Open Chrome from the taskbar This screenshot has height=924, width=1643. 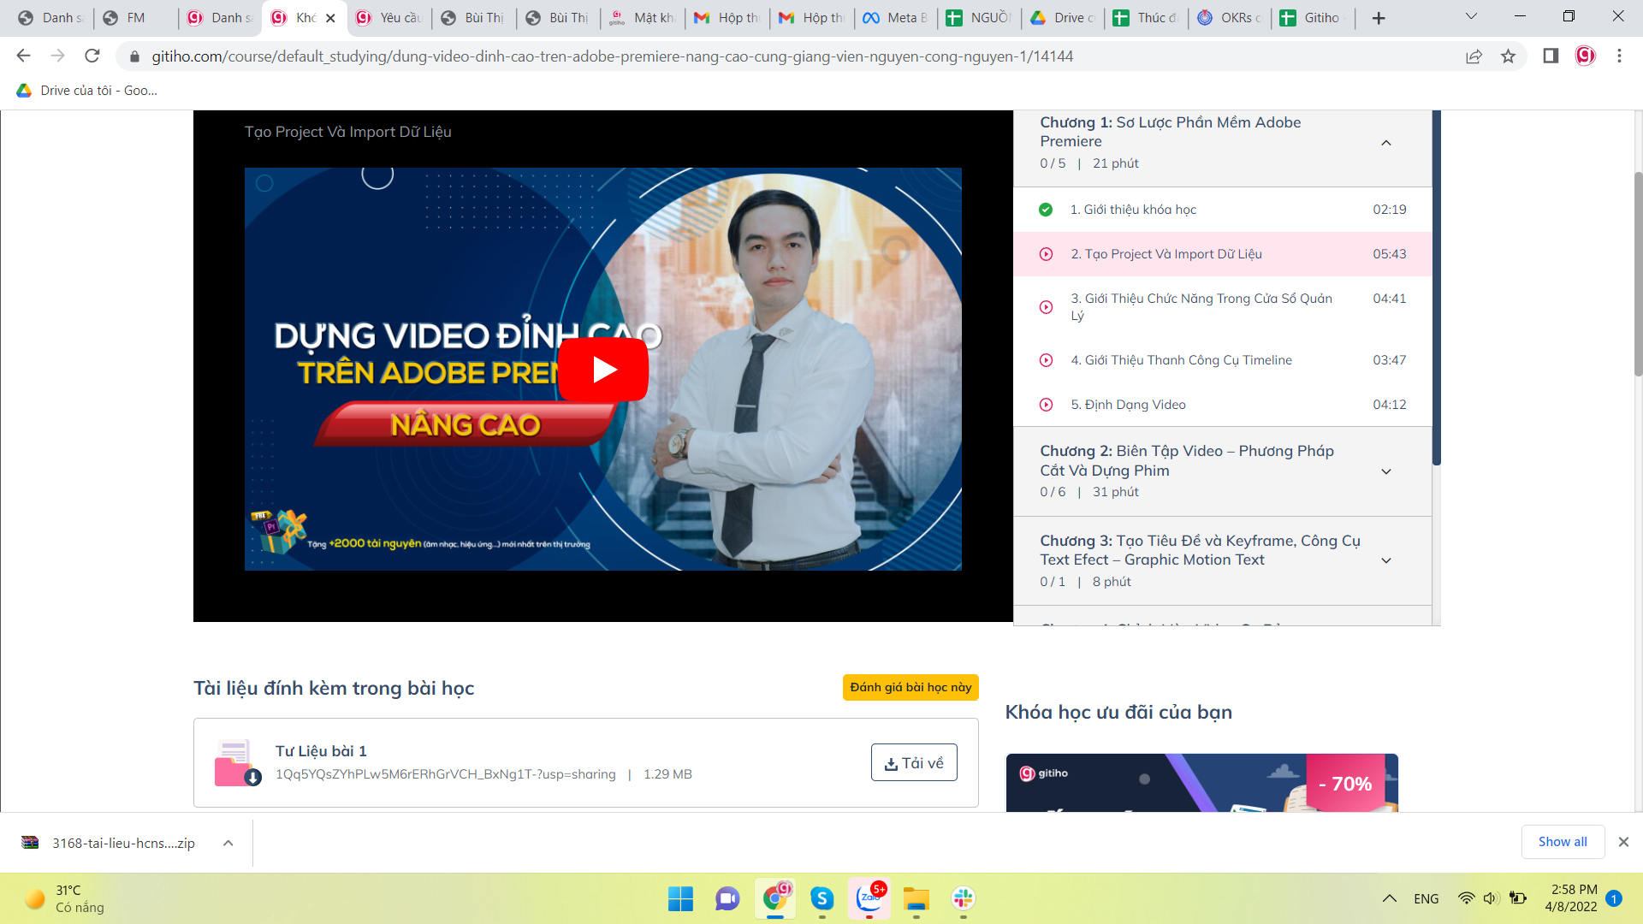[x=775, y=898]
